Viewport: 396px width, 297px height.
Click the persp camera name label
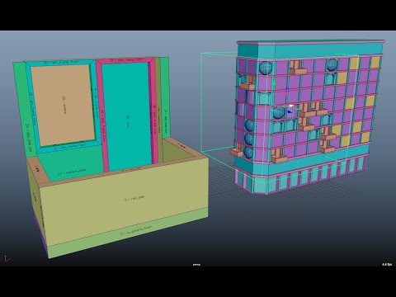(x=196, y=265)
